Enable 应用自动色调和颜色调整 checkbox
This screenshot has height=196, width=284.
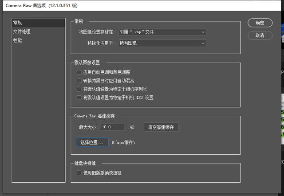click(x=79, y=72)
